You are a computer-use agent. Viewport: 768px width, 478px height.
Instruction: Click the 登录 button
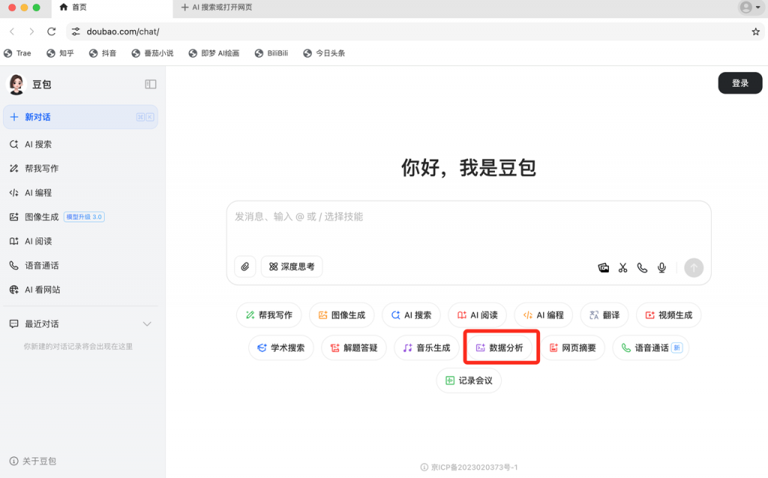[740, 83]
